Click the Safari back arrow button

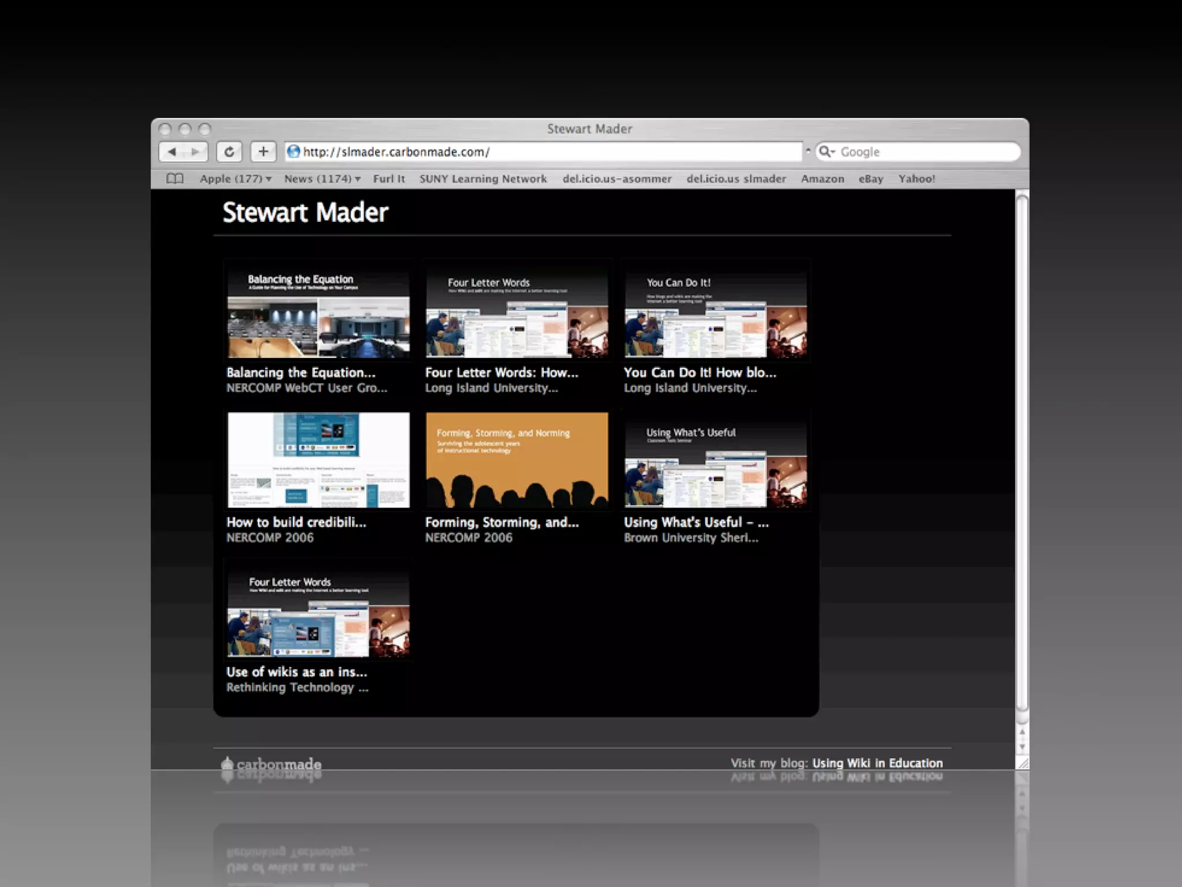point(171,152)
